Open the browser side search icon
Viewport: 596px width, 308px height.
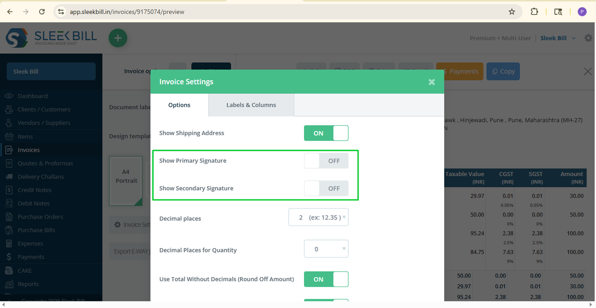point(558,12)
